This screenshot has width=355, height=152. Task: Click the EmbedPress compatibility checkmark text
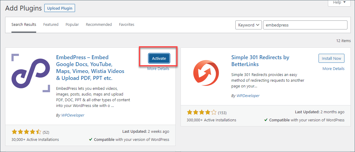tap(129, 140)
